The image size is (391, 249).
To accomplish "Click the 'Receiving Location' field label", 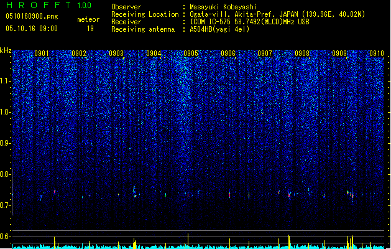I will 145,14.
